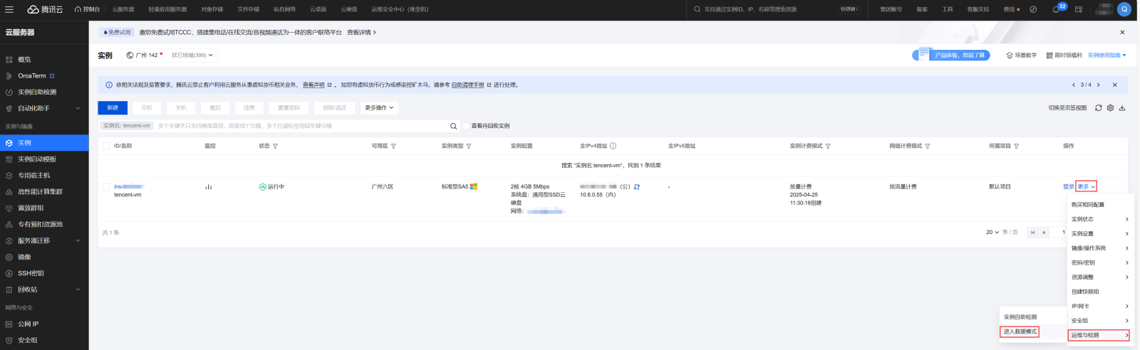
Task: Enable 查看待回收实例 checkbox
Action: point(467,126)
